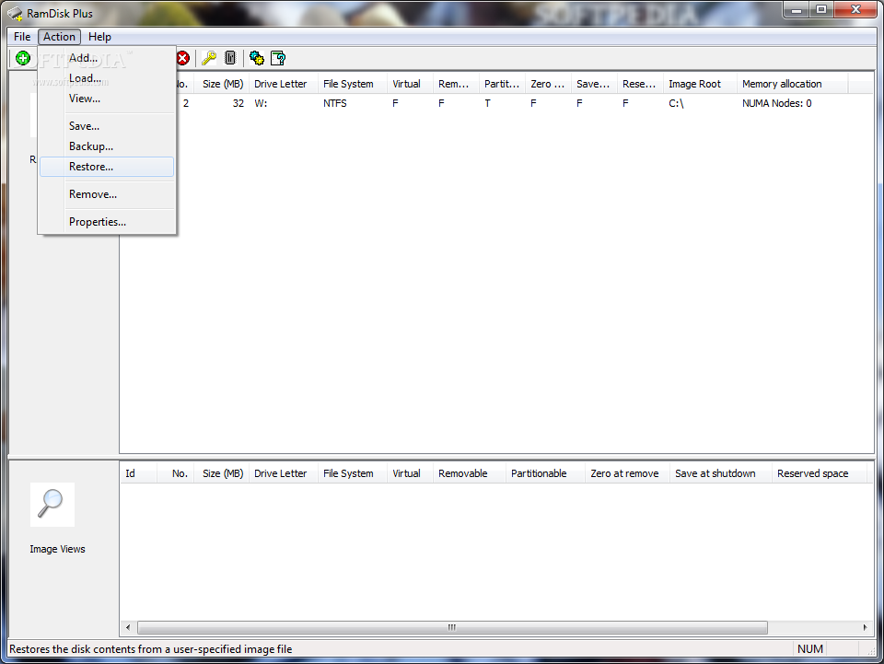Click the RamDisk Plus title bar icon
This screenshot has width=884, height=664.
16,14
